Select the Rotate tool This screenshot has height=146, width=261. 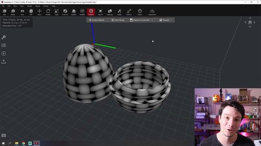[48, 12]
